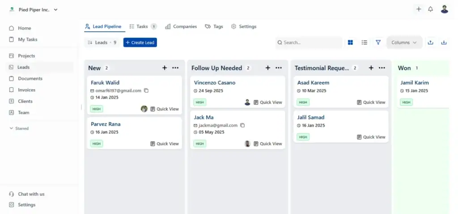Expand the Pied Piper Inc. workspace dropdown
This screenshot has width=458, height=214.
point(56,10)
